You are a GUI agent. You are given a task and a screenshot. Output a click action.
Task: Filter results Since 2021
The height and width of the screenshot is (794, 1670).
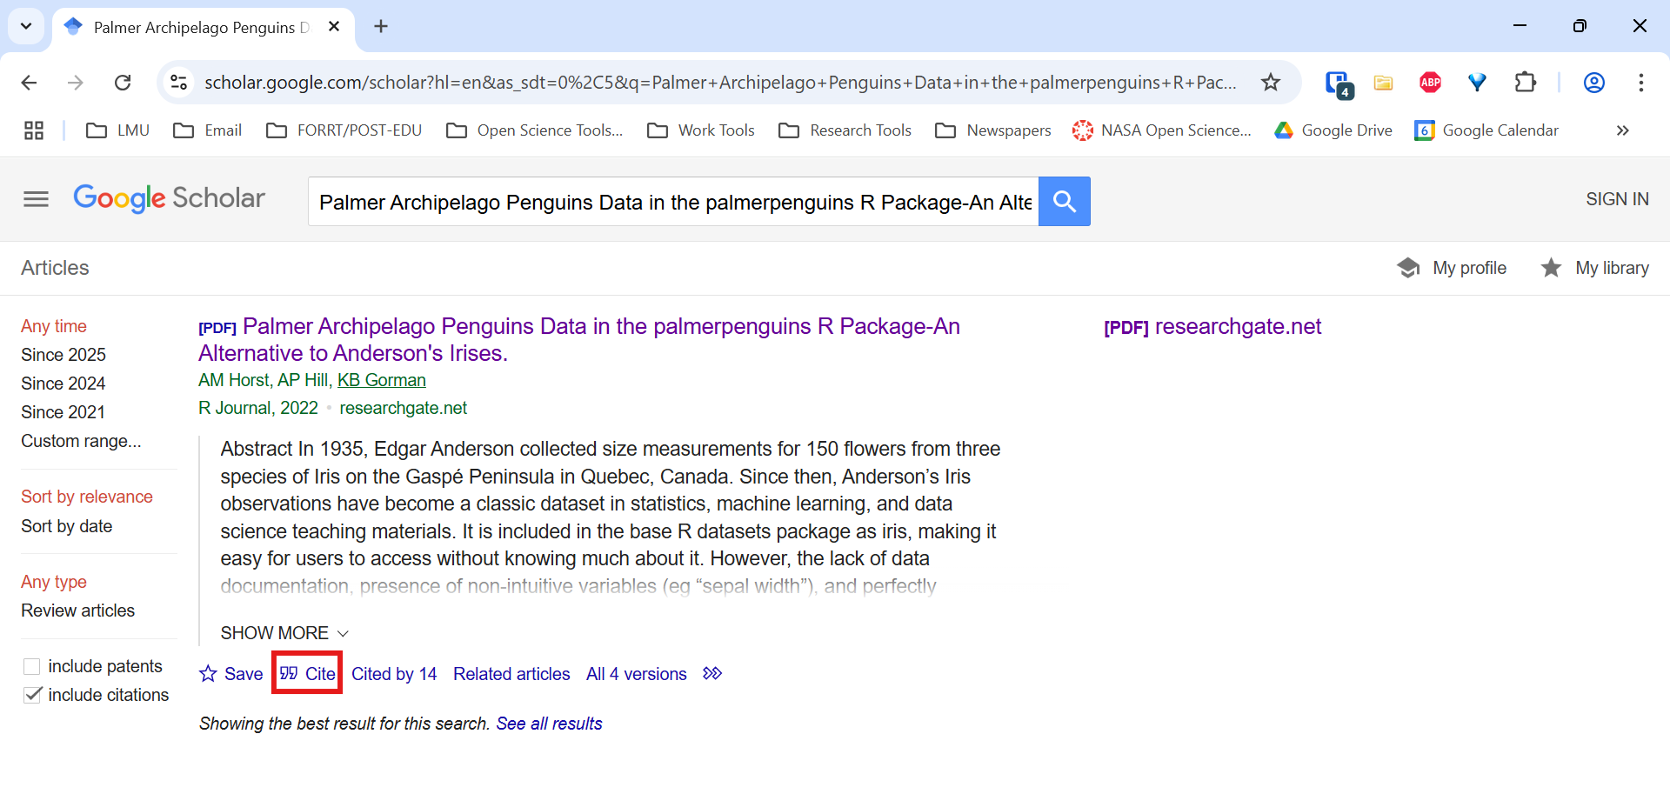(x=63, y=412)
